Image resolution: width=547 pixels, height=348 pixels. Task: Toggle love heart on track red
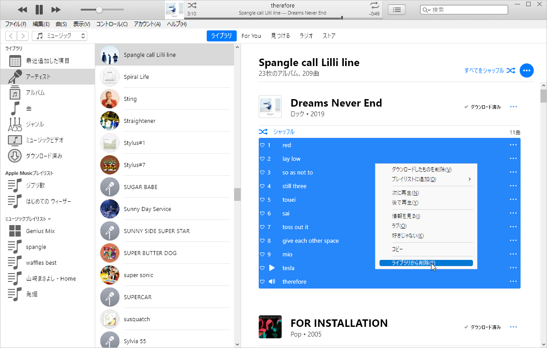click(262, 145)
